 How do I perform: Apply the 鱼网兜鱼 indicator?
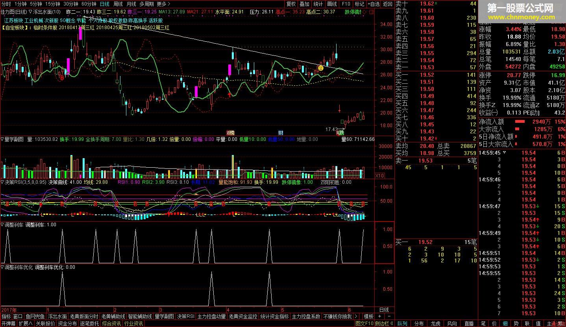click(x=35, y=316)
